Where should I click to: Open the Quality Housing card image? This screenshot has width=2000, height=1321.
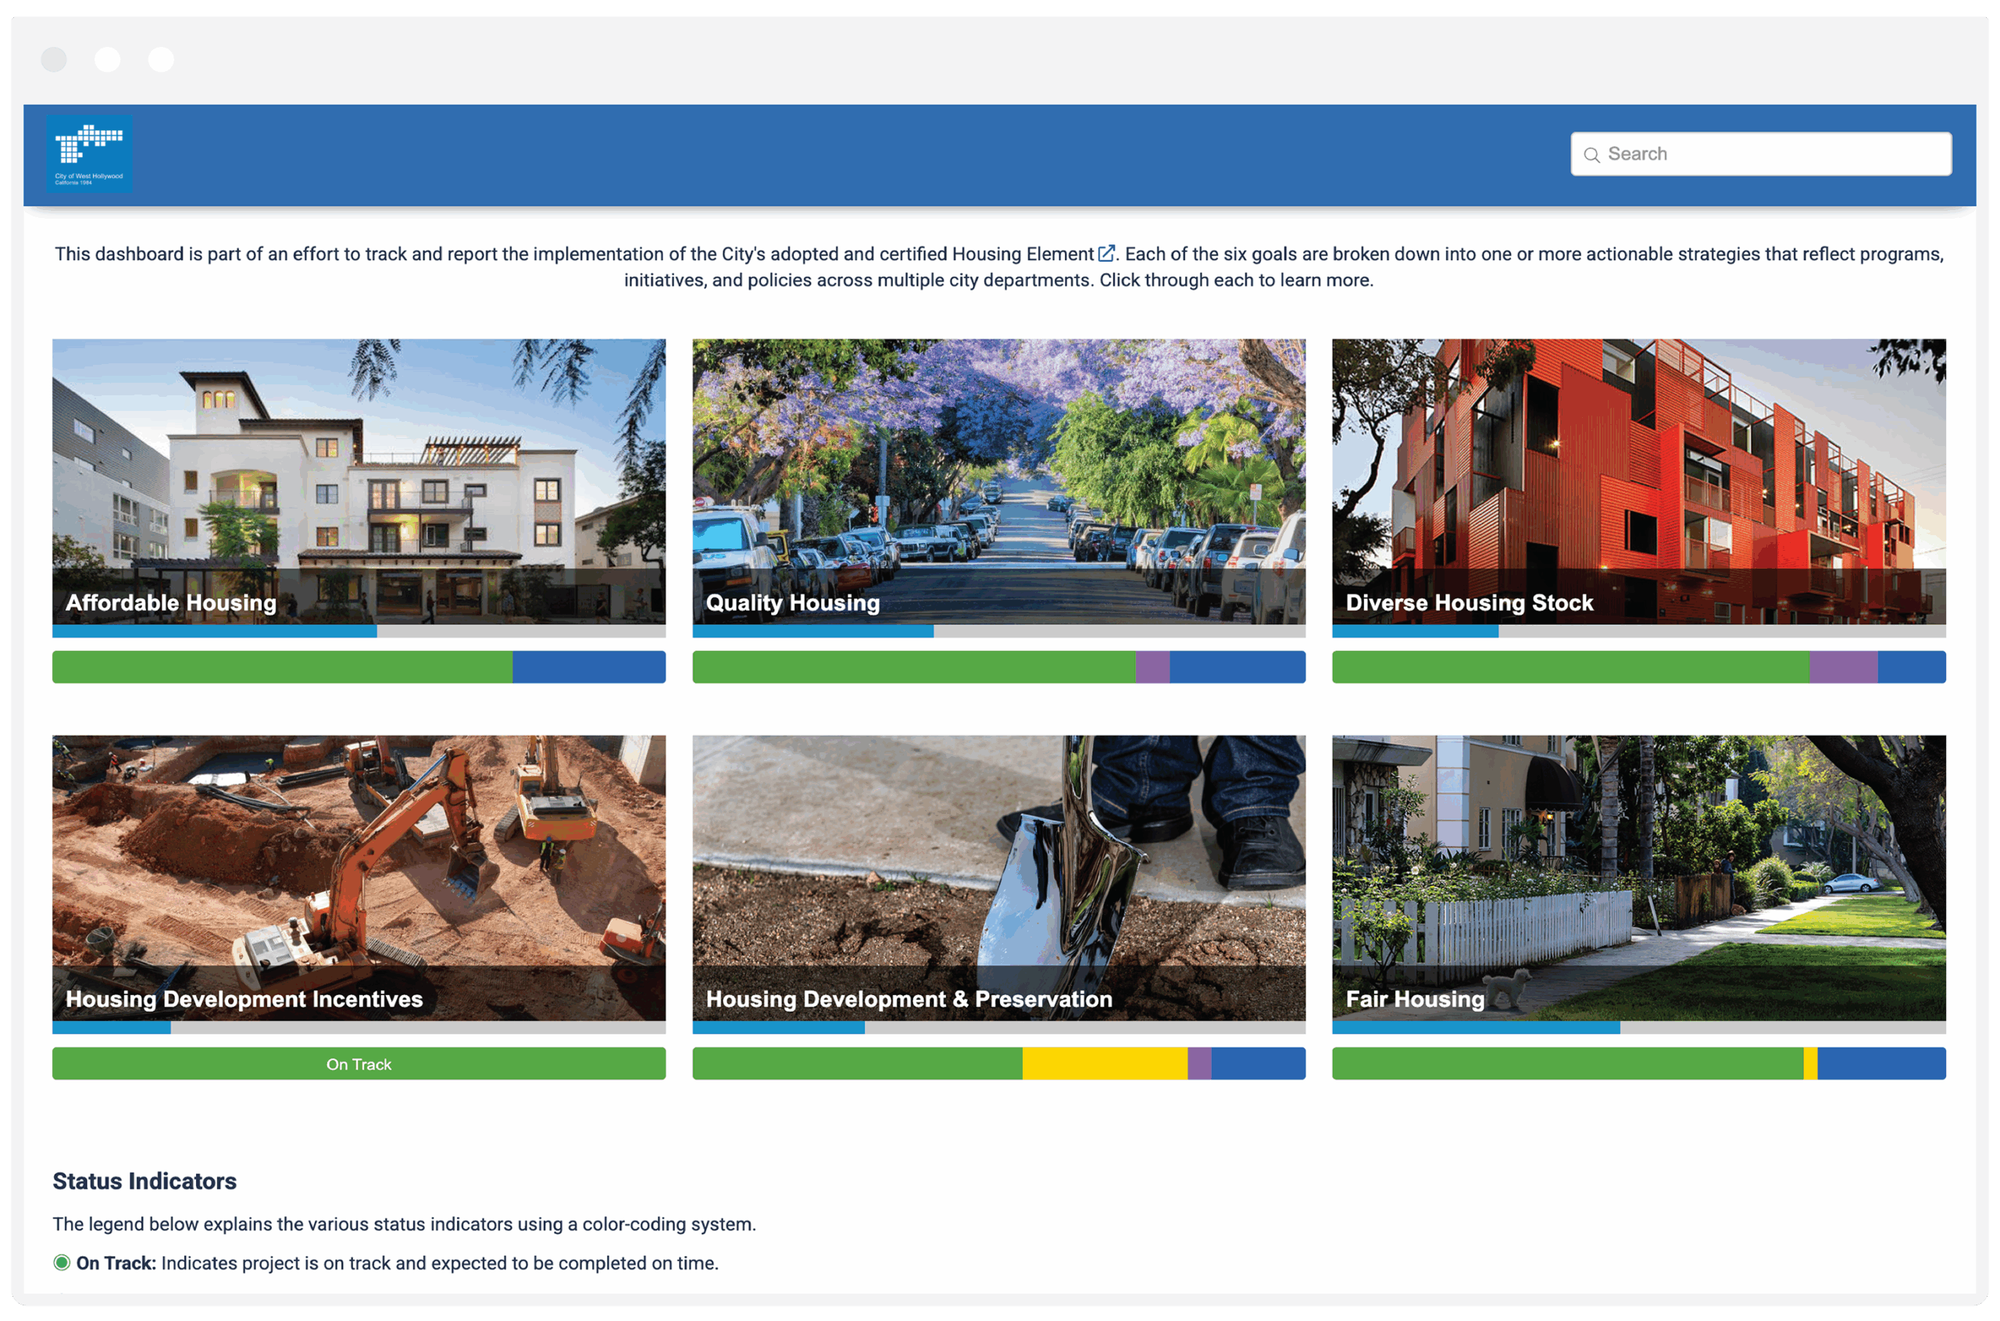(x=998, y=481)
